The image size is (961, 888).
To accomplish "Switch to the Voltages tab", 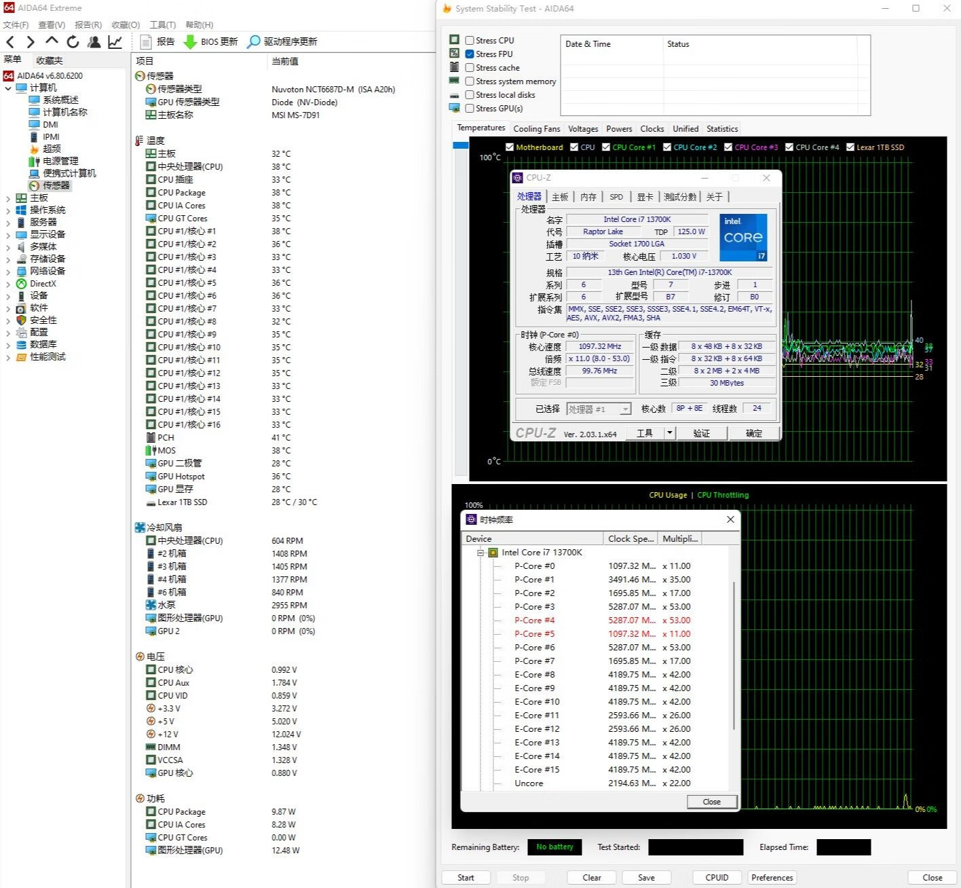I will tap(583, 128).
